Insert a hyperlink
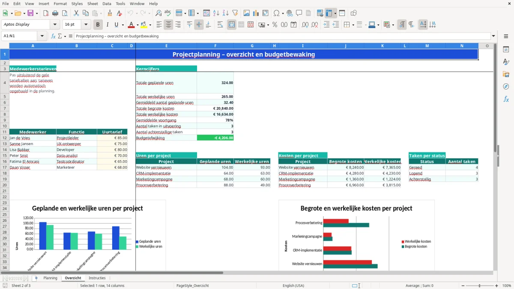 [290, 13]
